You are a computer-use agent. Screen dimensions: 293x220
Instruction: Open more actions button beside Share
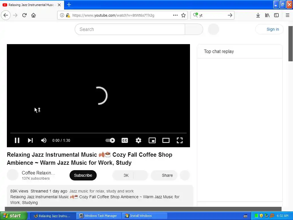pos(185,175)
